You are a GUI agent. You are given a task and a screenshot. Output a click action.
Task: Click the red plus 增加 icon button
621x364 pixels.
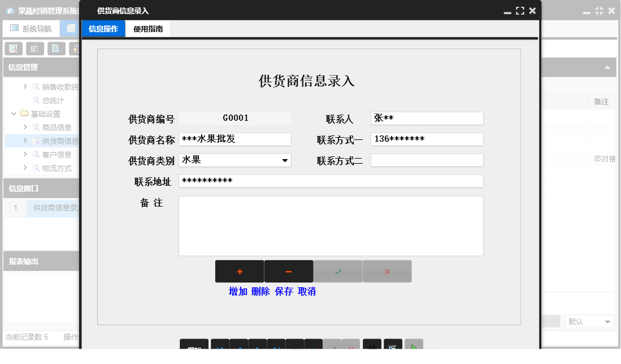click(x=240, y=271)
